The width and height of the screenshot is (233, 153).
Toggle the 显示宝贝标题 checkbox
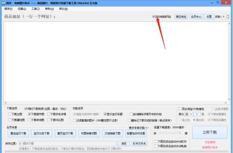coord(105,114)
